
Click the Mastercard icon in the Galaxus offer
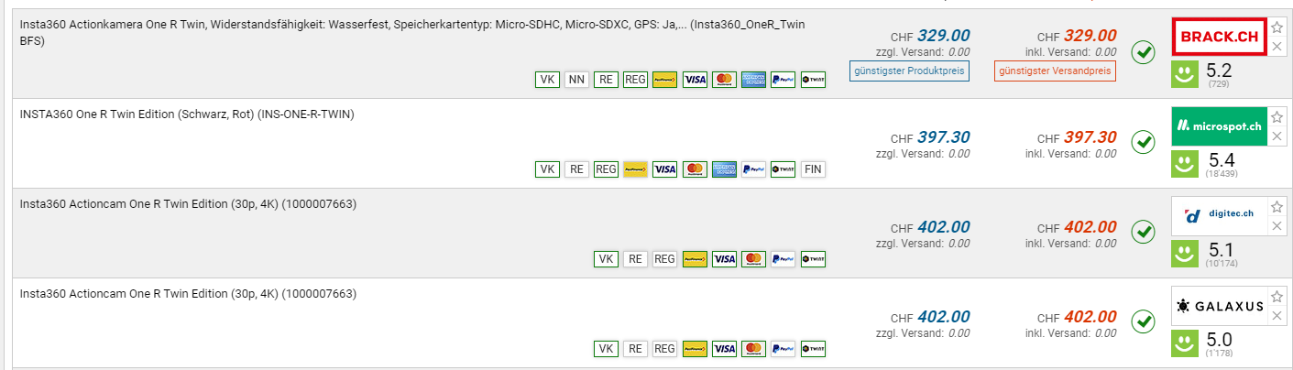pyautogui.click(x=753, y=349)
